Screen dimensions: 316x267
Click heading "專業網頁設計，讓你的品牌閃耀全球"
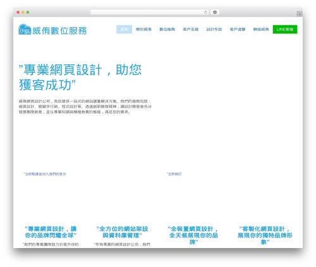click(x=51, y=232)
